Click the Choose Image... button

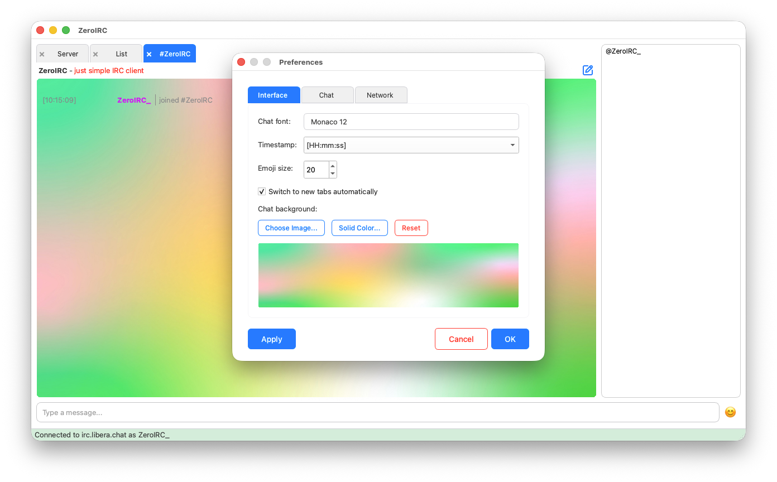coord(291,228)
